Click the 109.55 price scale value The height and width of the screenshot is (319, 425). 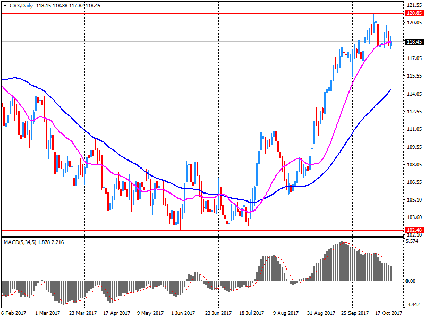[x=414, y=147]
